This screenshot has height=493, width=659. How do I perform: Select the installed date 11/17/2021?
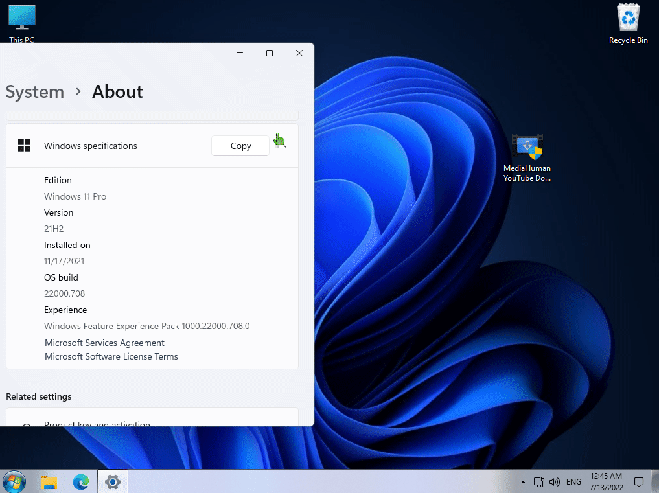point(64,261)
